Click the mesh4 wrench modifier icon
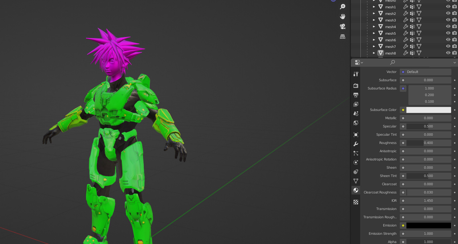 pyautogui.click(x=406, y=26)
